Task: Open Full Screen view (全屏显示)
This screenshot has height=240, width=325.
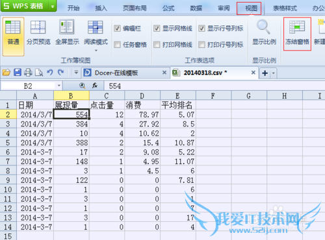Action: [x=67, y=32]
